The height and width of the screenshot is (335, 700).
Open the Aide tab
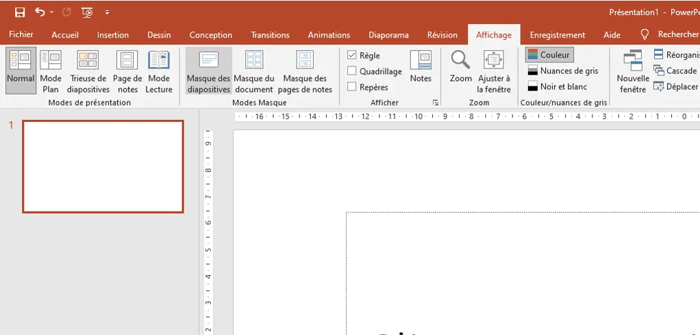click(612, 35)
